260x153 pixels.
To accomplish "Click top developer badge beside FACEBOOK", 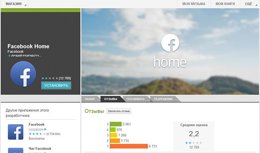I will tap(45, 129).
